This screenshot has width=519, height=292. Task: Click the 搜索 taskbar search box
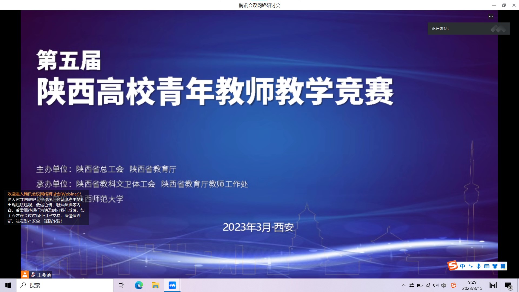click(x=65, y=285)
